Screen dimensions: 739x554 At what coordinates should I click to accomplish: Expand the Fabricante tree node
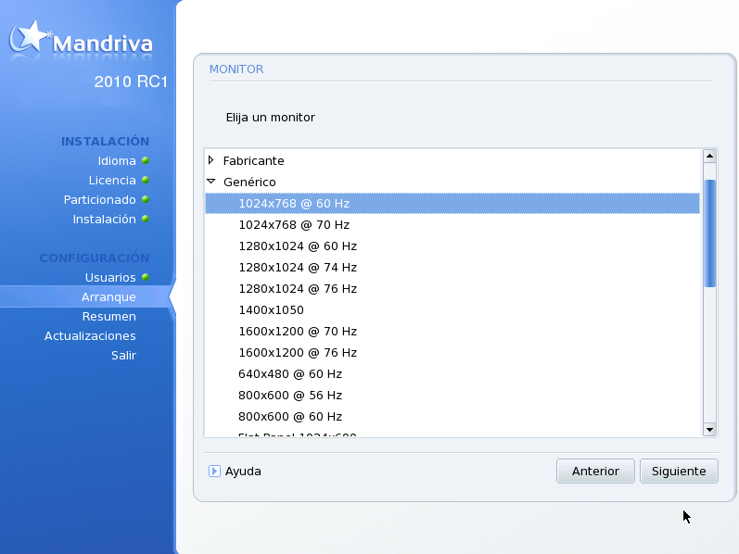211,160
